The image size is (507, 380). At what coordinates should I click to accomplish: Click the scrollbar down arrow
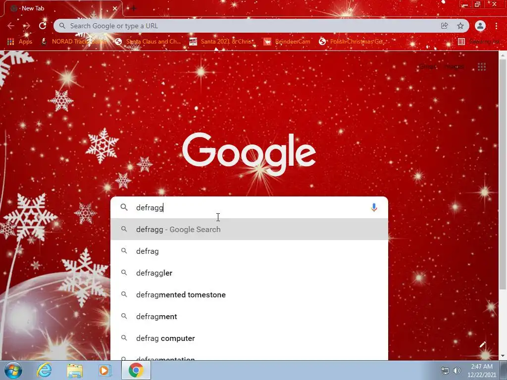(503, 356)
